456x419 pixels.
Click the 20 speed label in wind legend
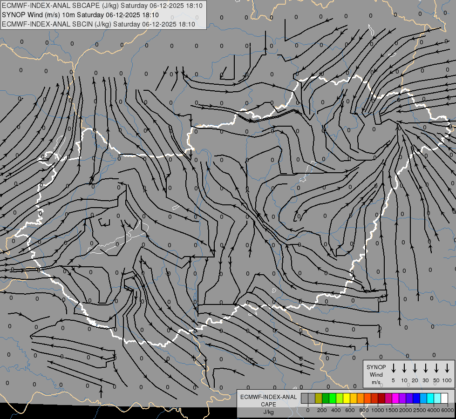coord(415,380)
